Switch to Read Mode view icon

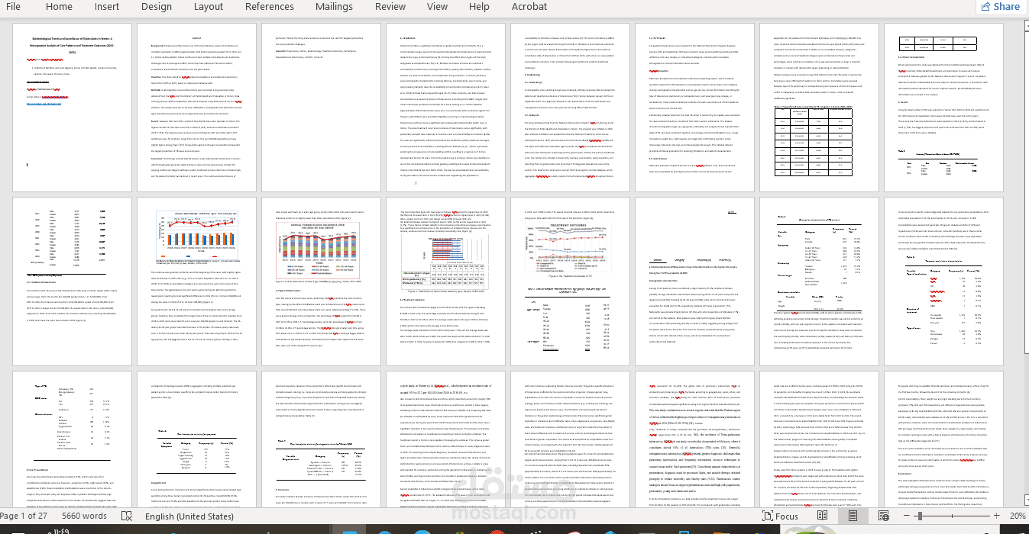(x=822, y=516)
